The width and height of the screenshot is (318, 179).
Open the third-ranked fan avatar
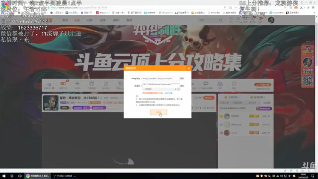[227, 133]
